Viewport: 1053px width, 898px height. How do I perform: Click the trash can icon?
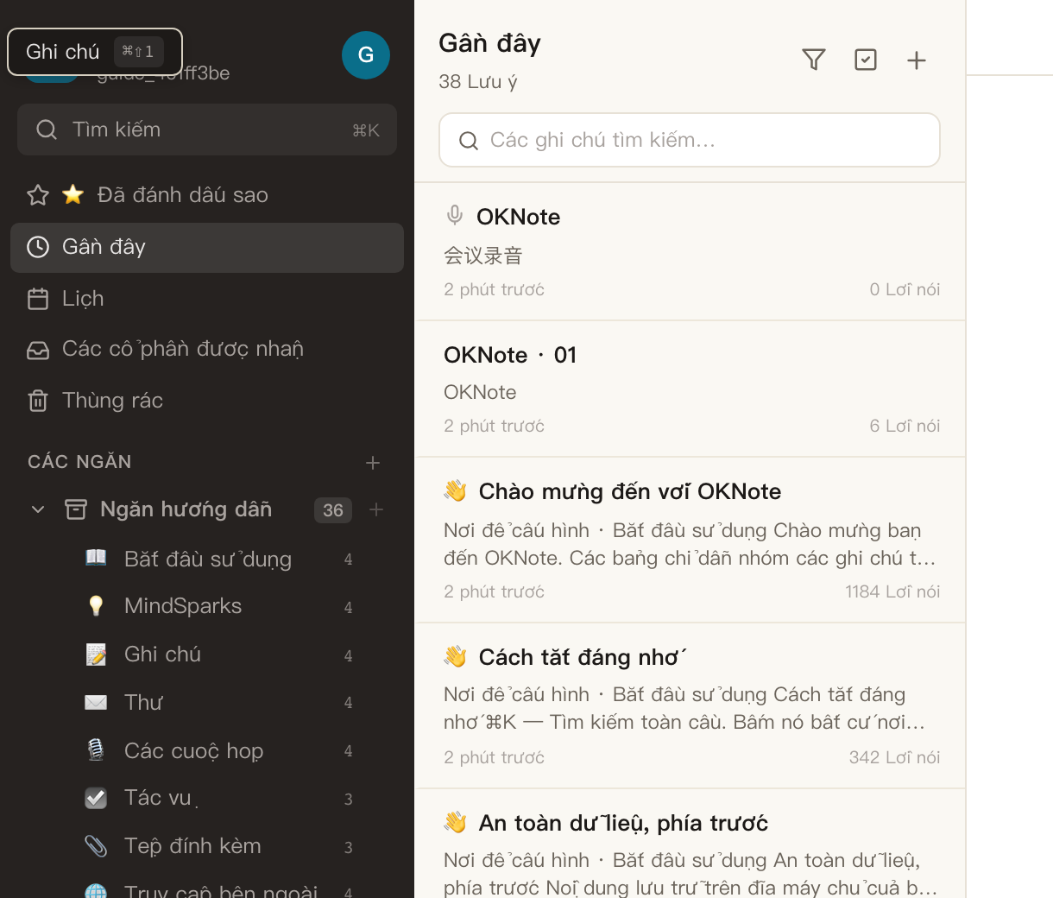[38, 401]
